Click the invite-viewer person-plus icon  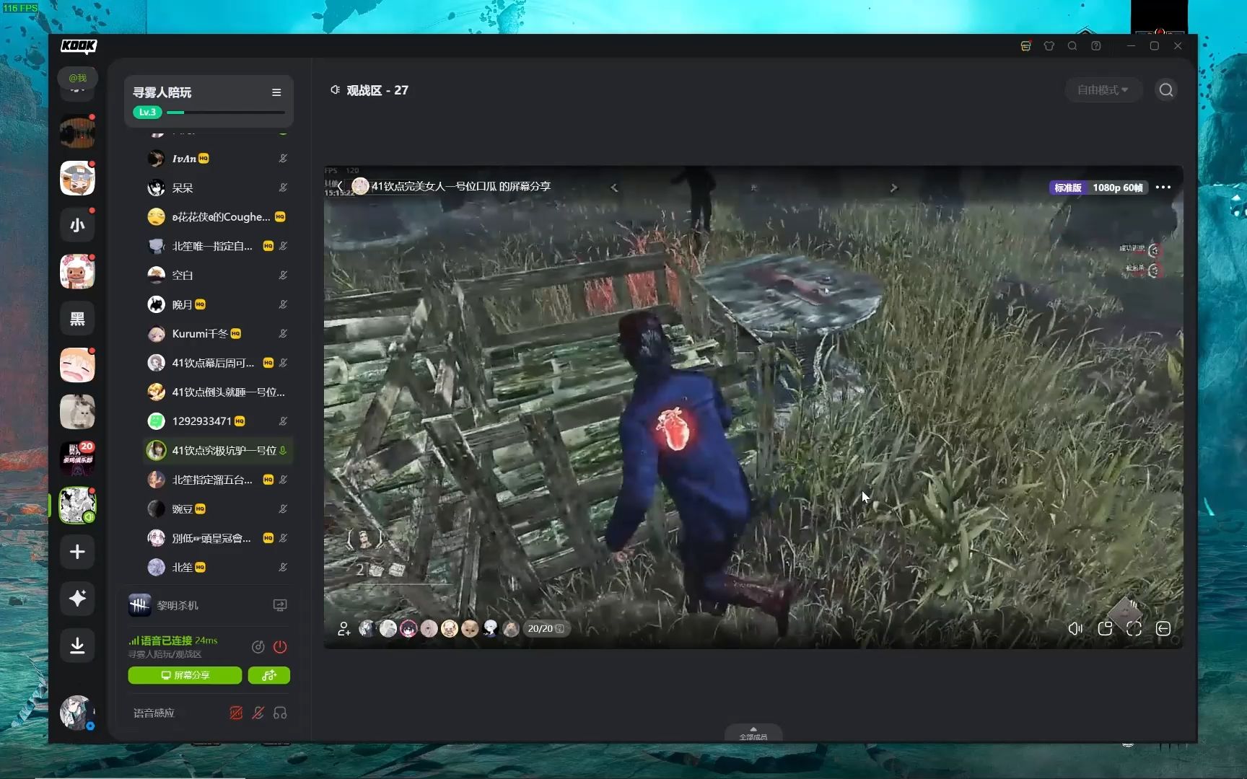pyautogui.click(x=344, y=629)
